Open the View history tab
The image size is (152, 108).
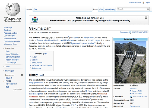click(110, 9)
